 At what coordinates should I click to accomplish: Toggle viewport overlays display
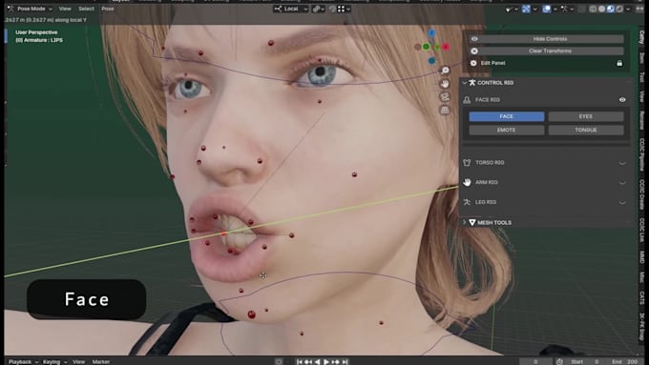pyautogui.click(x=546, y=9)
